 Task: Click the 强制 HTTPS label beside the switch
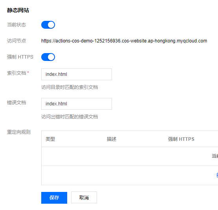coord(20,57)
